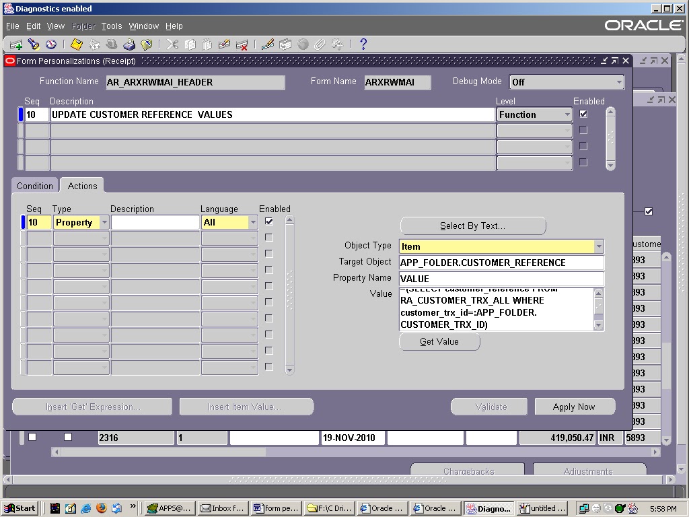Open the Debug Mode dropdown
Screen dimensions: 689x517
[619, 82]
